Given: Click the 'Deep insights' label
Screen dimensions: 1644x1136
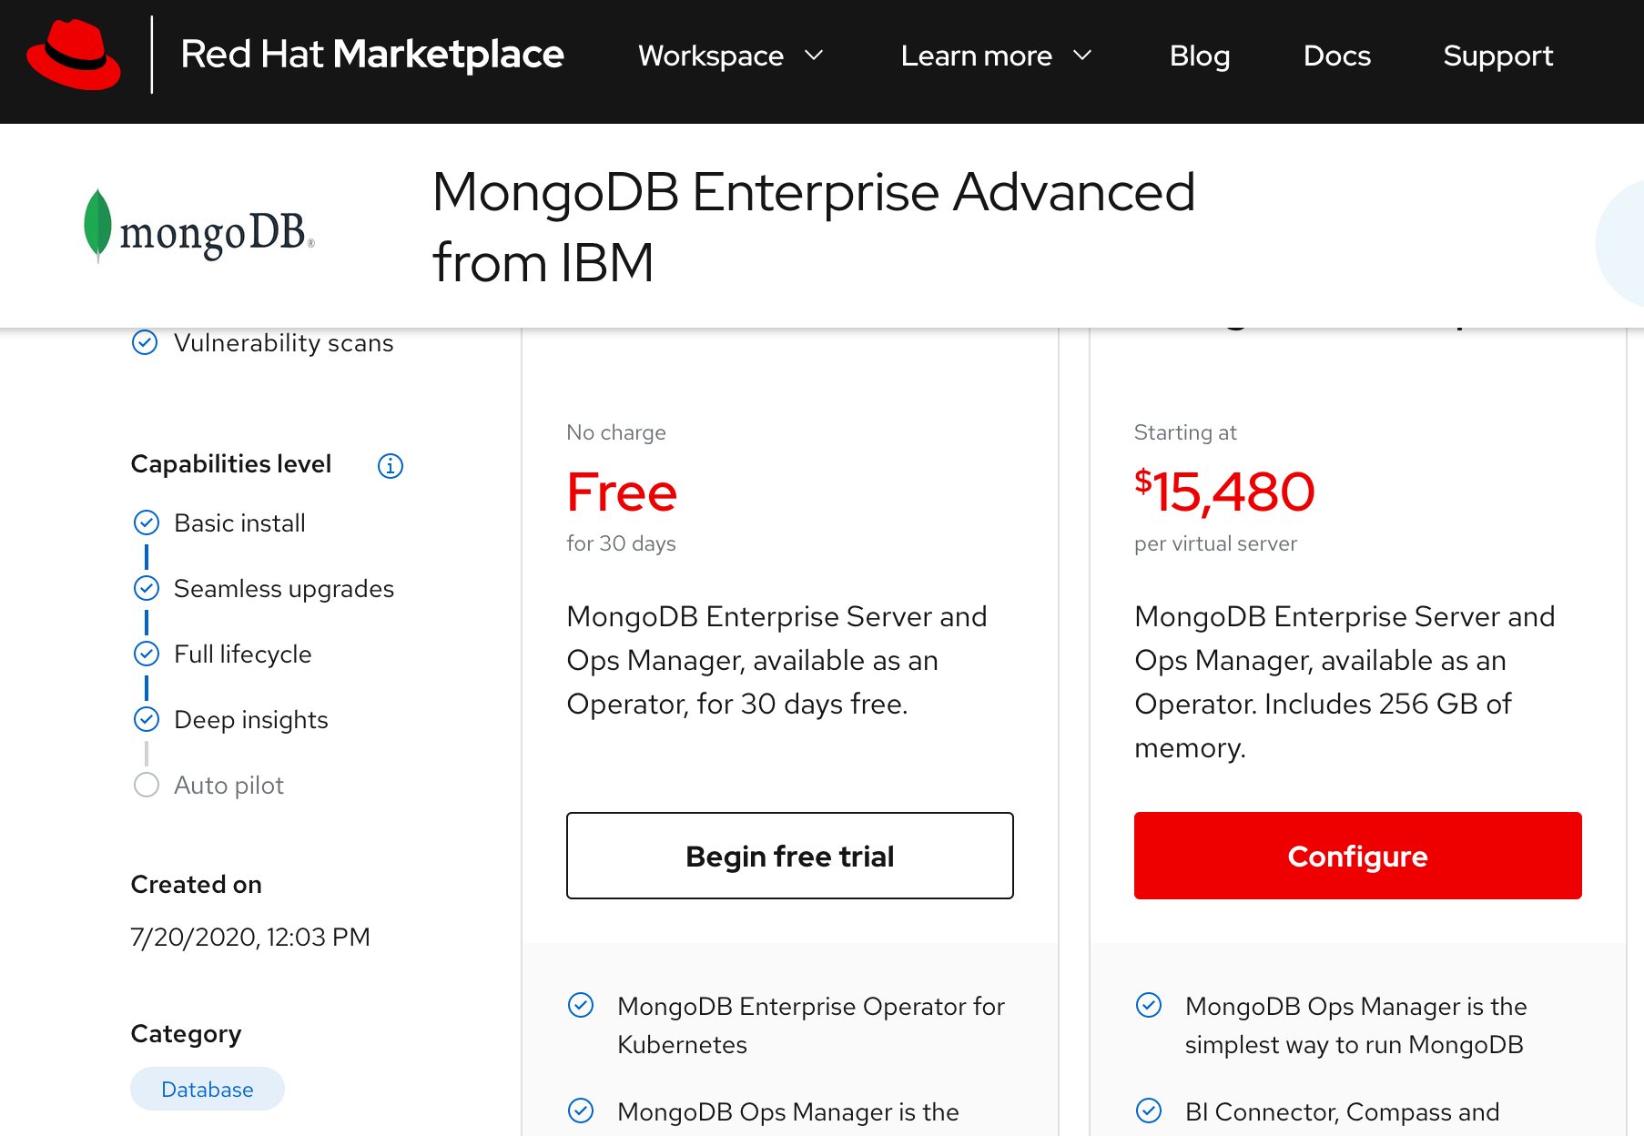Looking at the screenshot, I should point(250,720).
